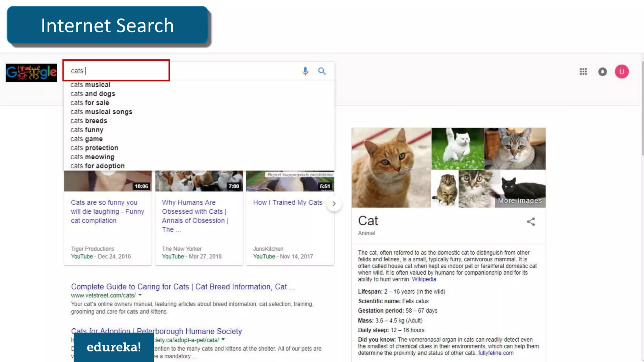The image size is (644, 362).
Task: Click the Mass label
Action: [366, 321]
